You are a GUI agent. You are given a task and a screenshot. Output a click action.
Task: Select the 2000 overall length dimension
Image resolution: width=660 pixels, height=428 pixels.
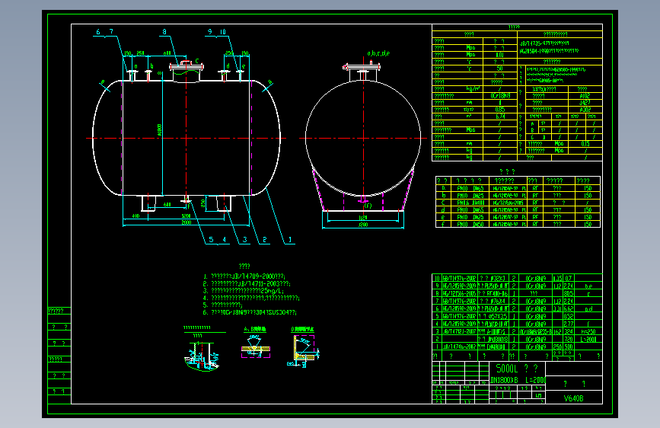coord(186,222)
